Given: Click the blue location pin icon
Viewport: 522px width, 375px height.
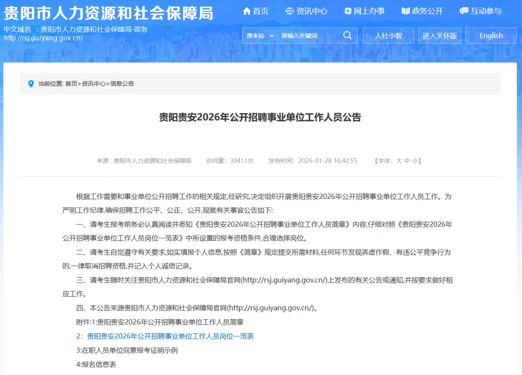Looking at the screenshot, I should pos(31,84).
